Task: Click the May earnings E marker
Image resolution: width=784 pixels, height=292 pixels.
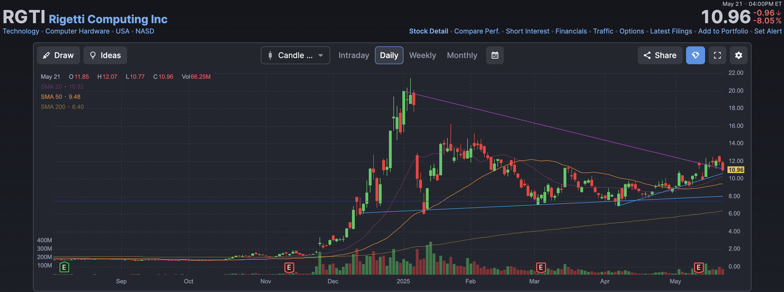Action: point(699,267)
